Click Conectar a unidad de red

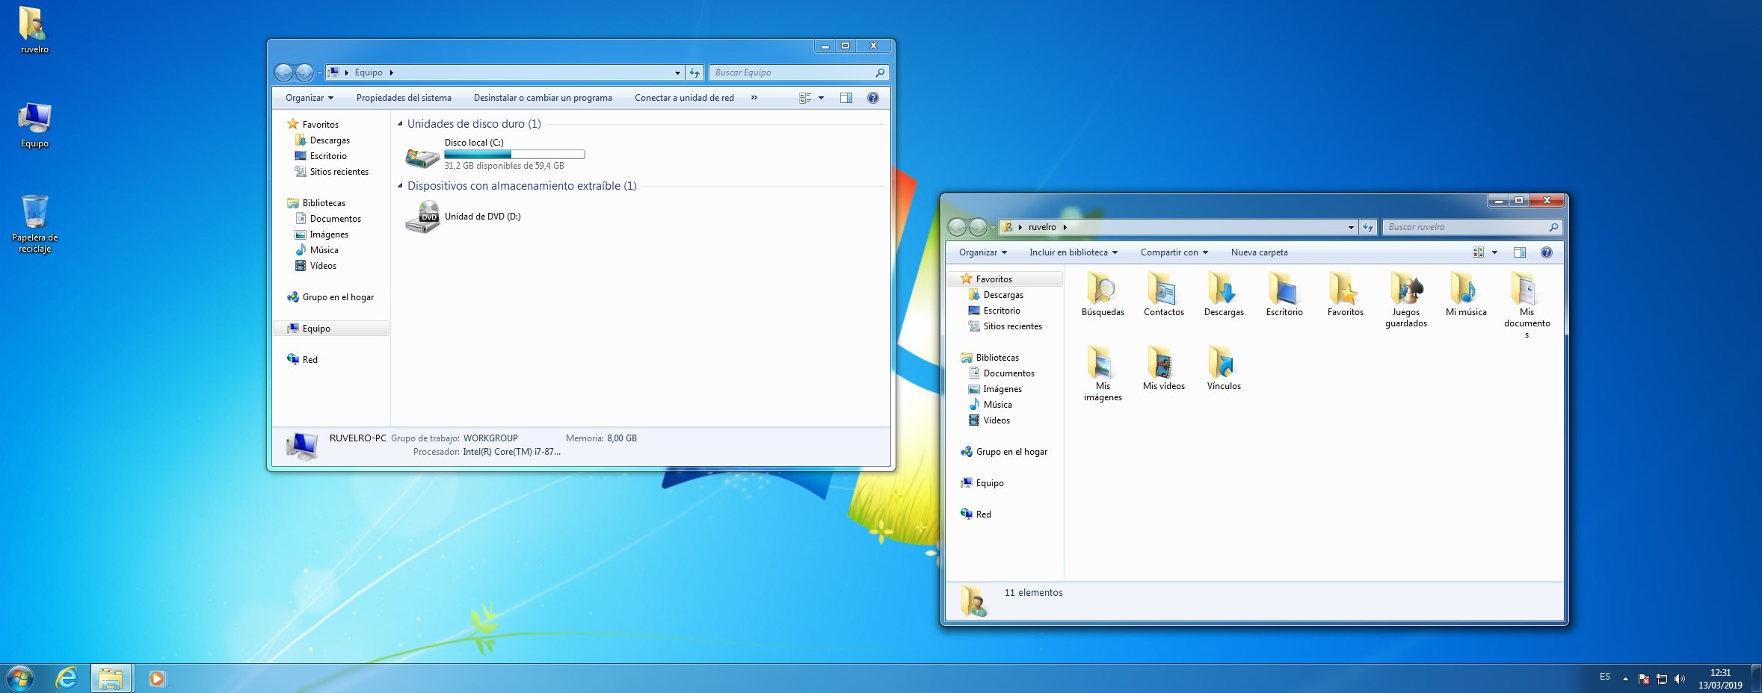point(684,98)
